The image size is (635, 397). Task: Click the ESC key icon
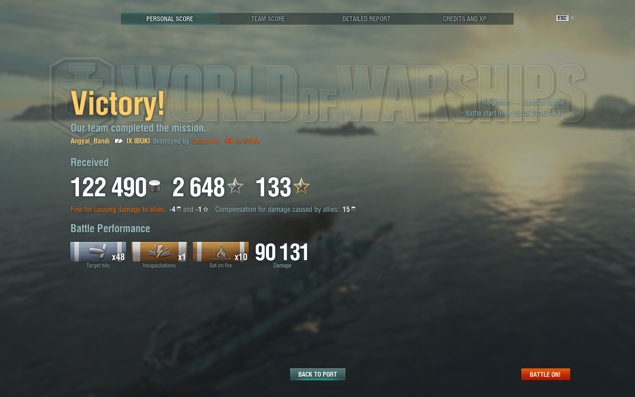562,18
